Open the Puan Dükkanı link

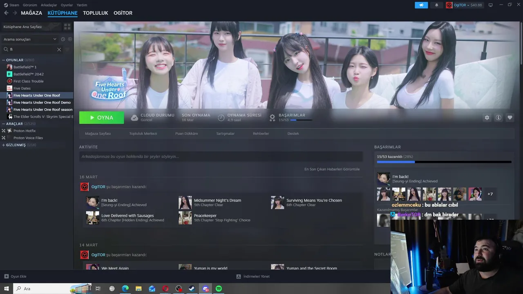pos(186,134)
